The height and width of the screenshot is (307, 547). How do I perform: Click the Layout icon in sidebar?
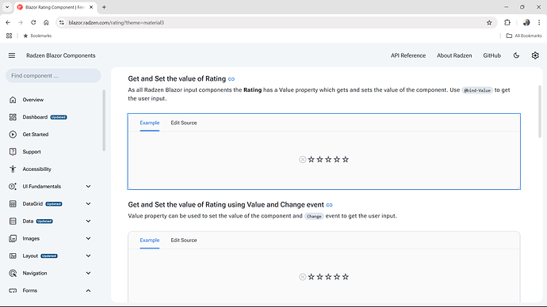[13, 256]
